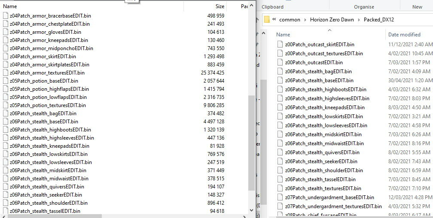Screen dimensions: 433x218
Task: Click date 30/04/2021 1:20 AM
Action: [410, 81]
